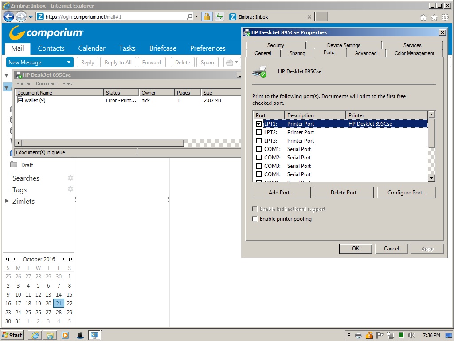Click the gear icon beside Tags

coord(70,189)
